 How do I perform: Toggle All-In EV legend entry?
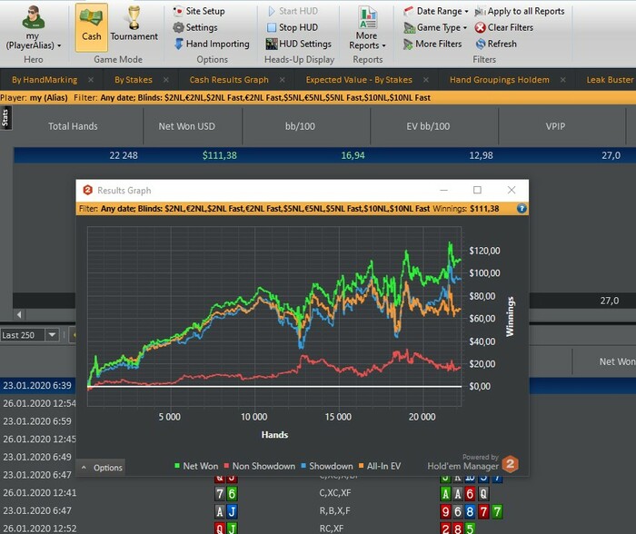380,466
